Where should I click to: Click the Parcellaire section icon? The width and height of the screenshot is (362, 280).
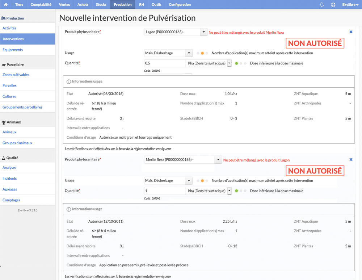coord(4,65)
